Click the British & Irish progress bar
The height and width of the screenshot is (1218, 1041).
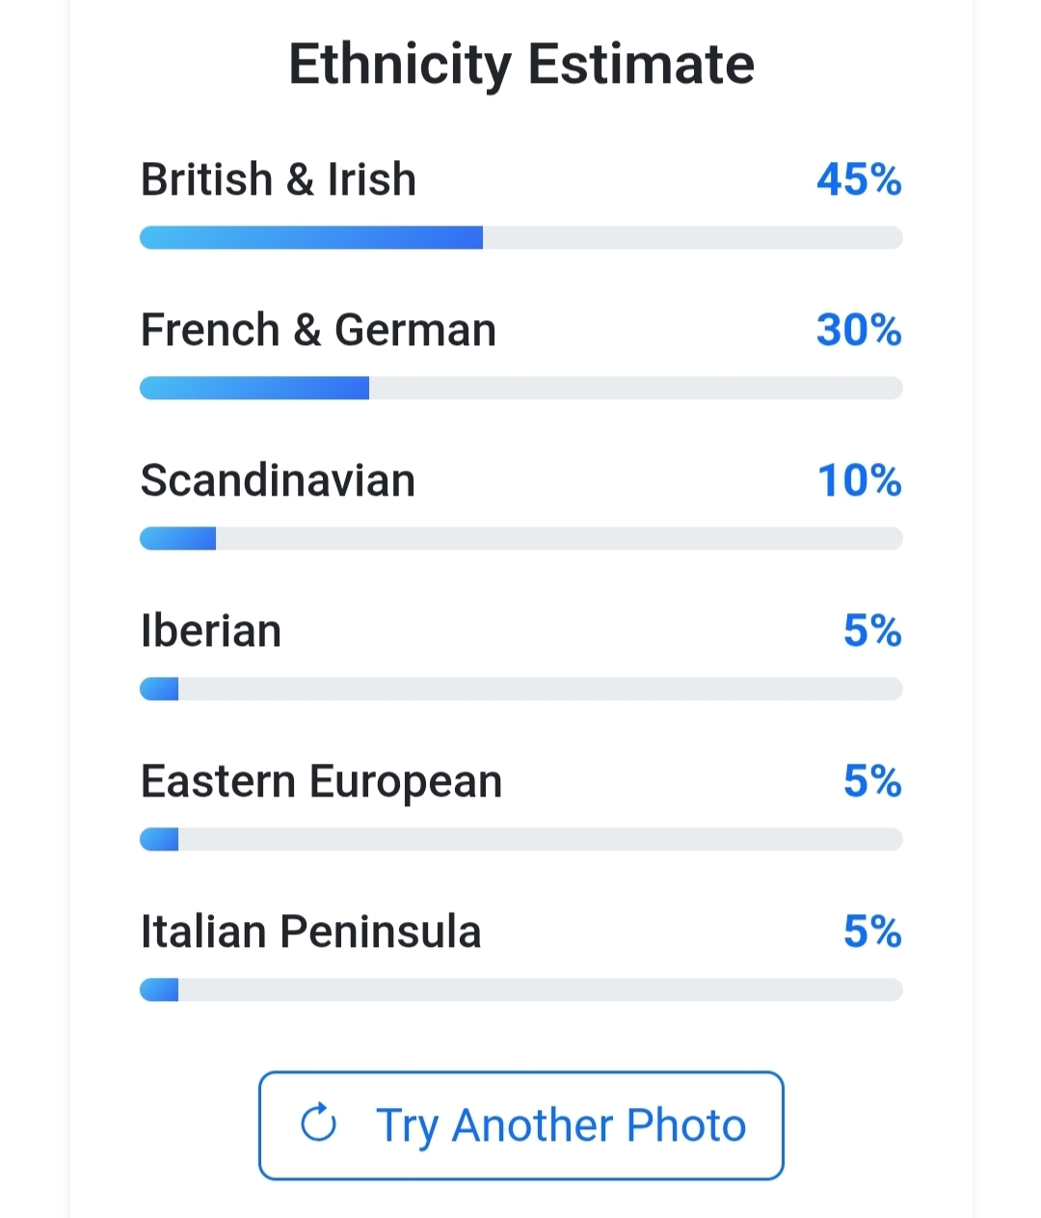(520, 237)
